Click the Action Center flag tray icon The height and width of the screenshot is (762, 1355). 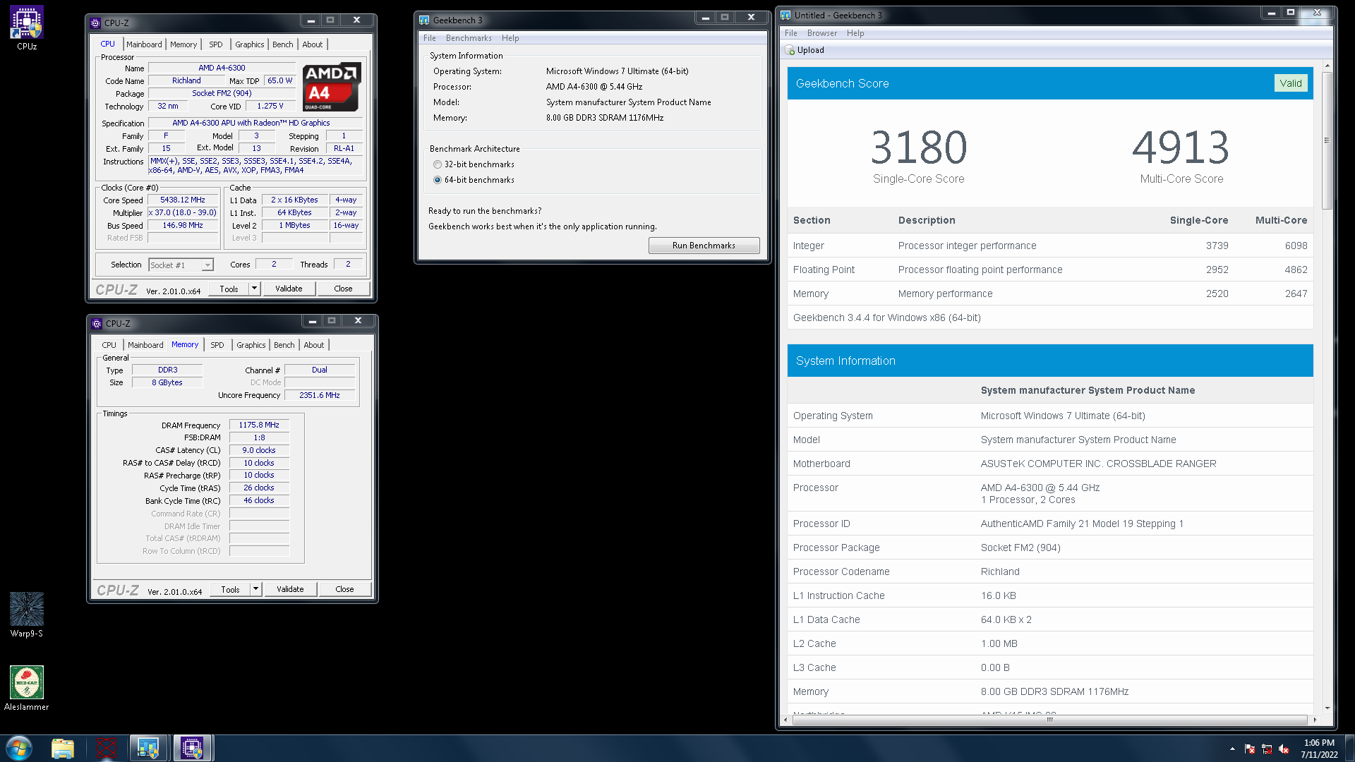click(1250, 749)
